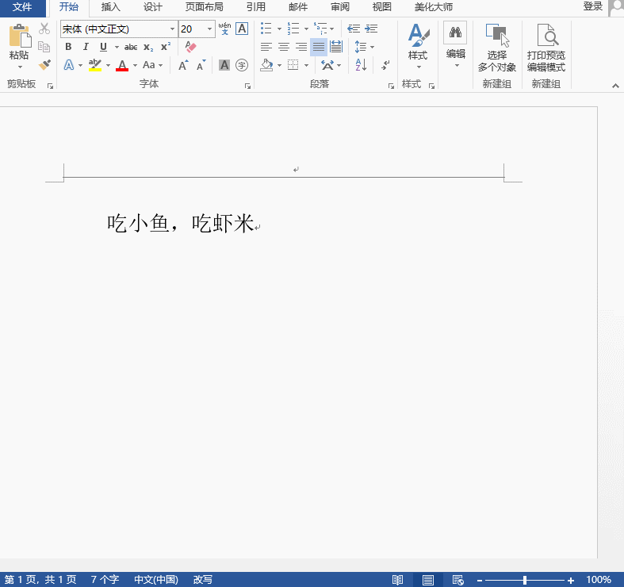Click the Sort A-Z icon

361,65
